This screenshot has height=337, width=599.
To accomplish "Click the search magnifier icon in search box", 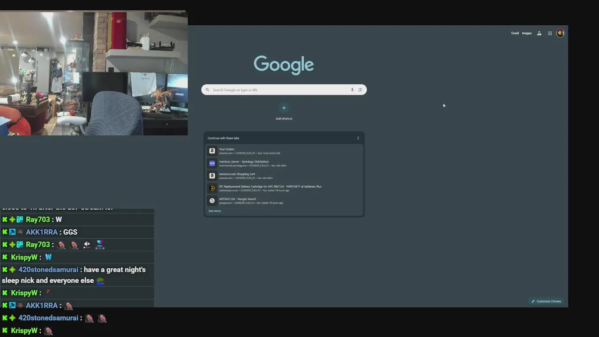I will (207, 90).
